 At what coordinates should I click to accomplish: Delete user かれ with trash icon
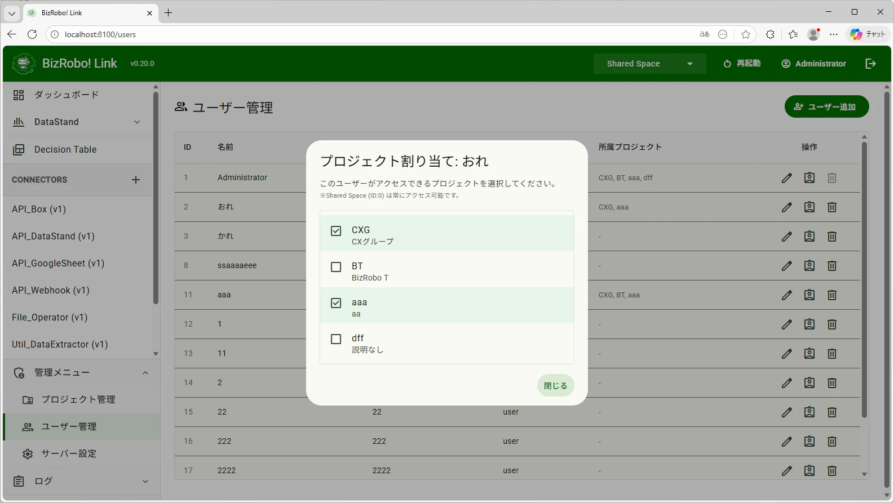tap(832, 237)
